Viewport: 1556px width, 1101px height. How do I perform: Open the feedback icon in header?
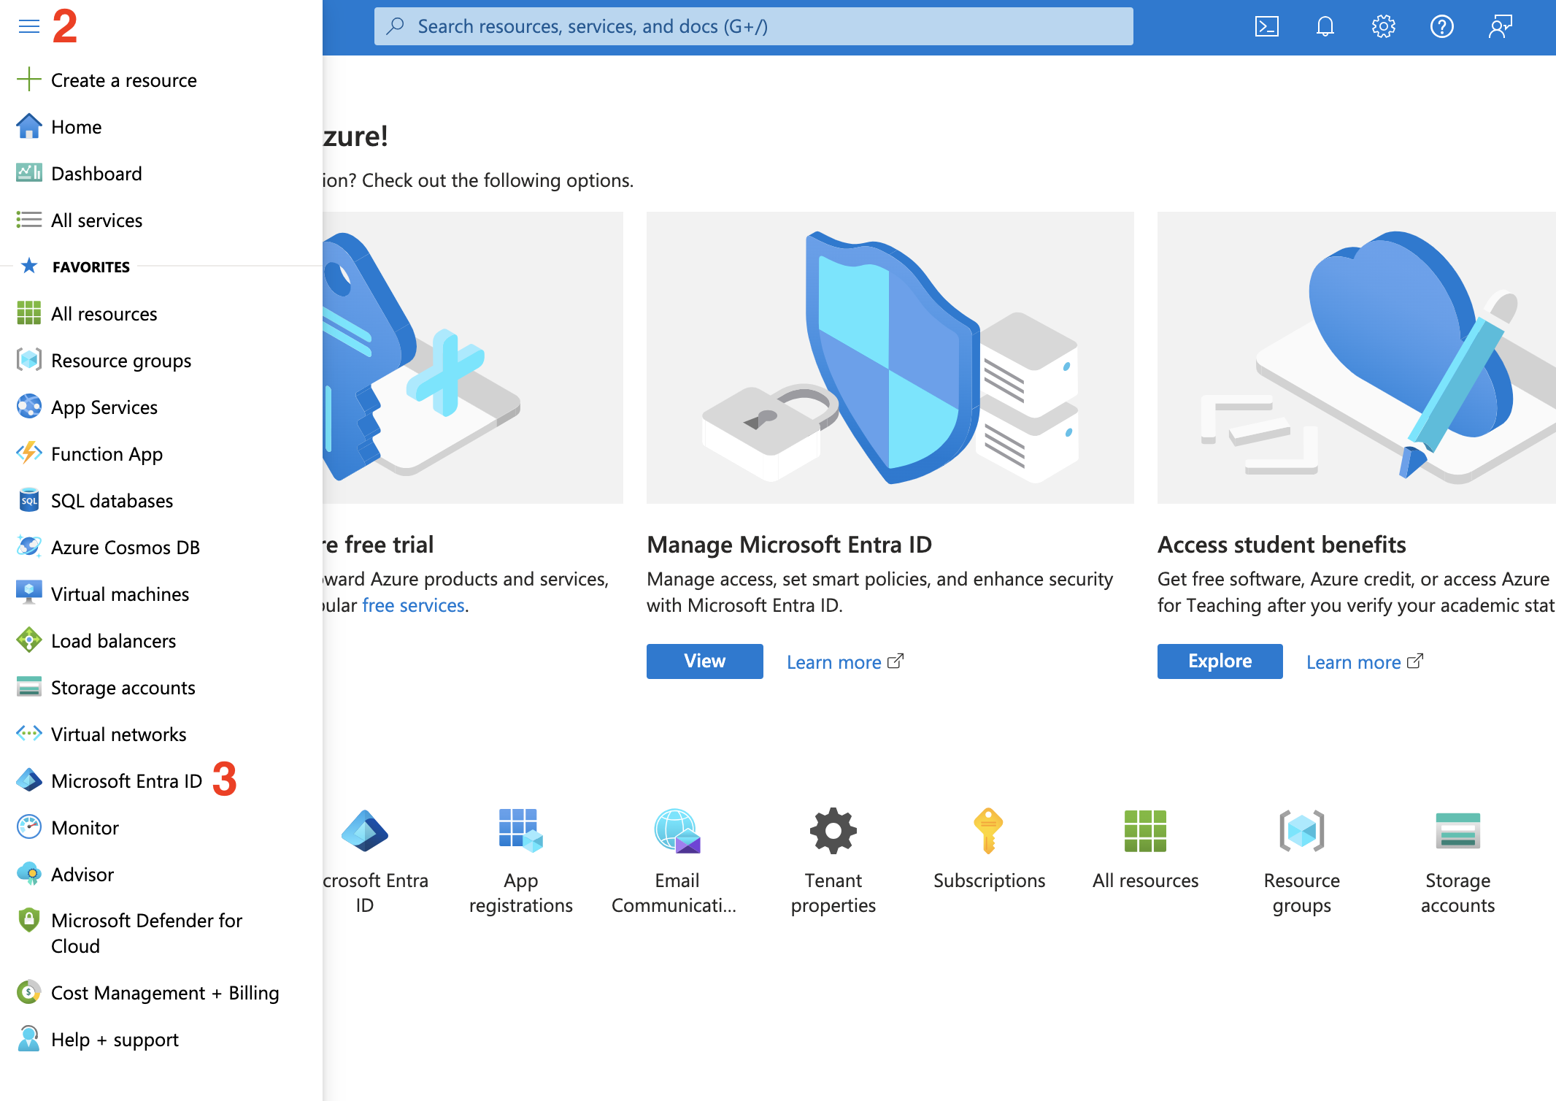tap(1500, 27)
